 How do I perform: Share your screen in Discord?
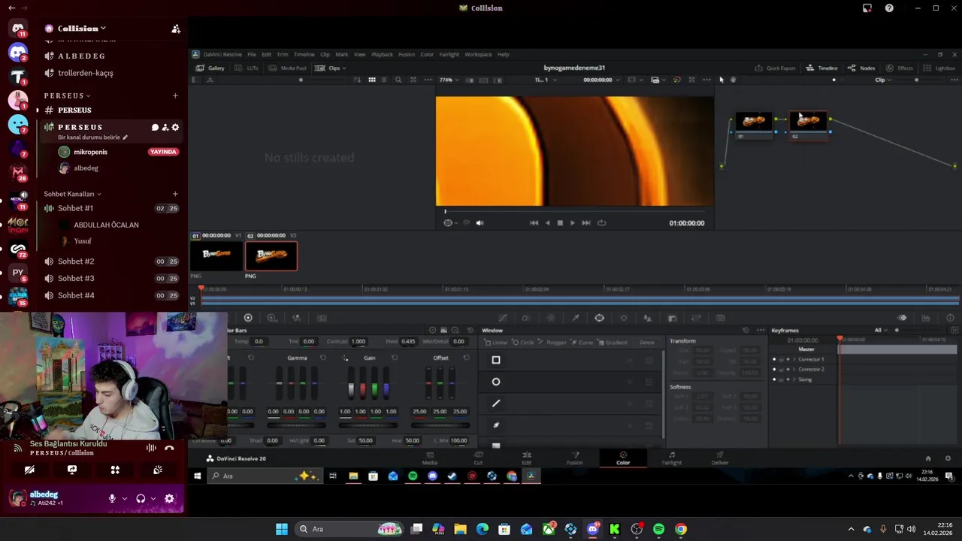click(72, 470)
